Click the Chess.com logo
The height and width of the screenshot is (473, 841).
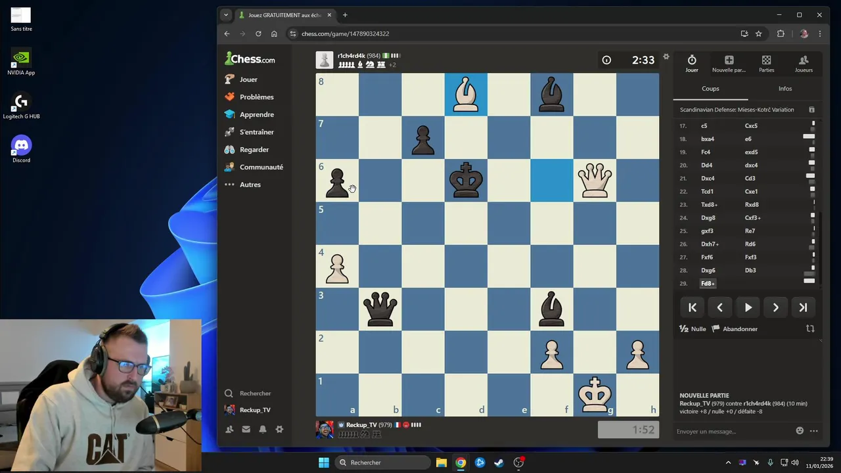(x=250, y=59)
